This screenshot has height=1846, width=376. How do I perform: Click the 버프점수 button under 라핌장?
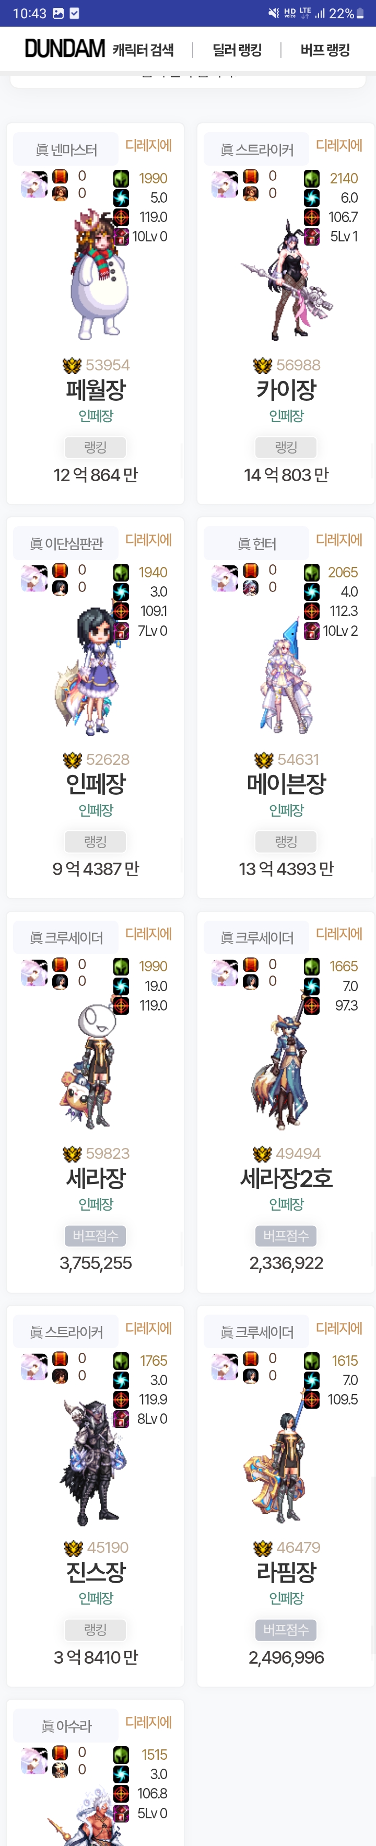(286, 1630)
